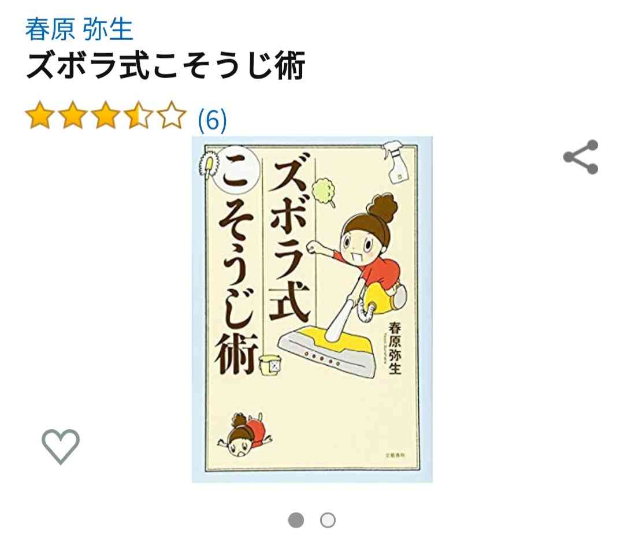Screen dimensions: 624x542
Task: Click the first filled gold star
Action: (40, 116)
